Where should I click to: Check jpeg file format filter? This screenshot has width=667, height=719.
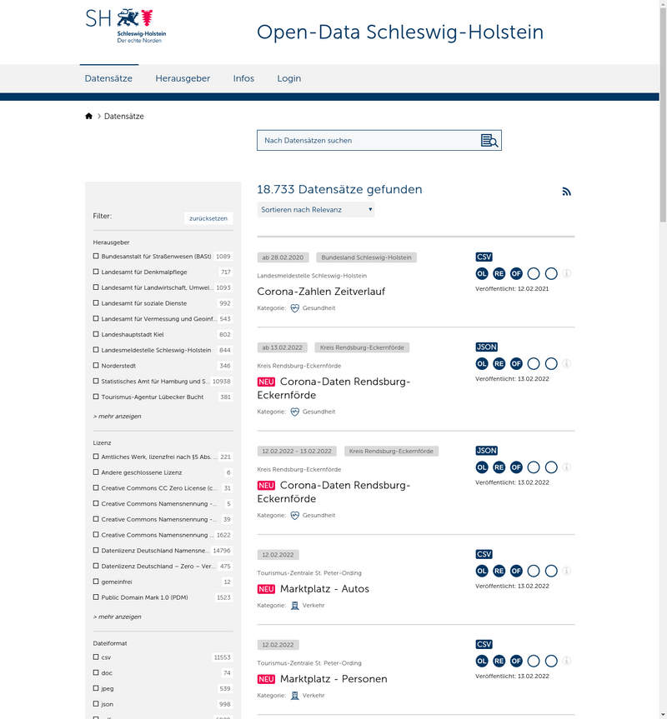pyautogui.click(x=96, y=688)
